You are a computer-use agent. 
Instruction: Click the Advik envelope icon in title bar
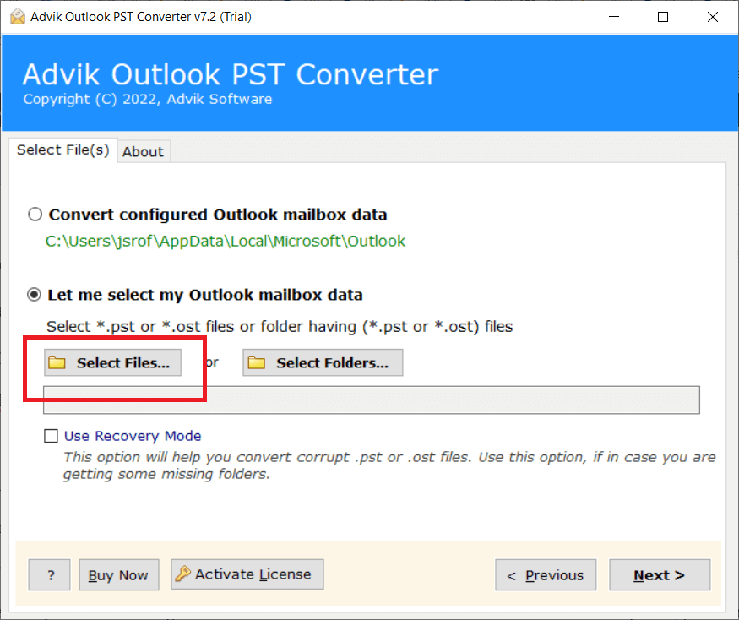(x=17, y=17)
